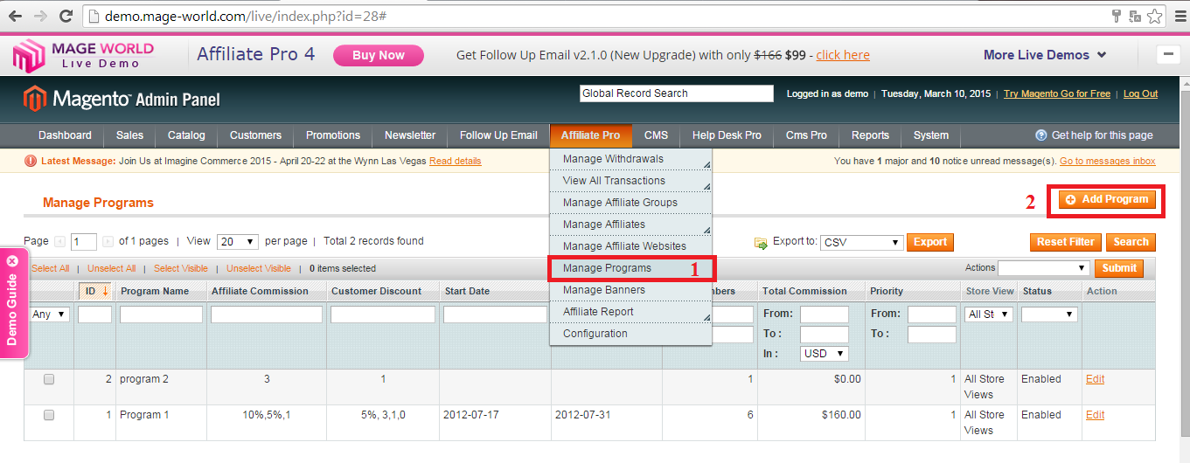Sort by the ID column header
Viewport: 1190px width, 463px height.
click(95, 291)
